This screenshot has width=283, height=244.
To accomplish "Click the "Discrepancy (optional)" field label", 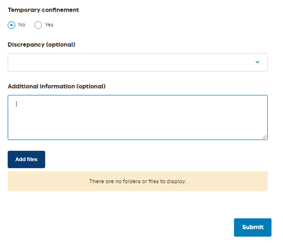I will tap(41, 44).
